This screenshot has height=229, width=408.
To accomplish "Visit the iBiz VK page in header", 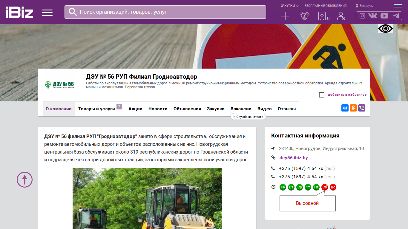I will tap(373, 16).
